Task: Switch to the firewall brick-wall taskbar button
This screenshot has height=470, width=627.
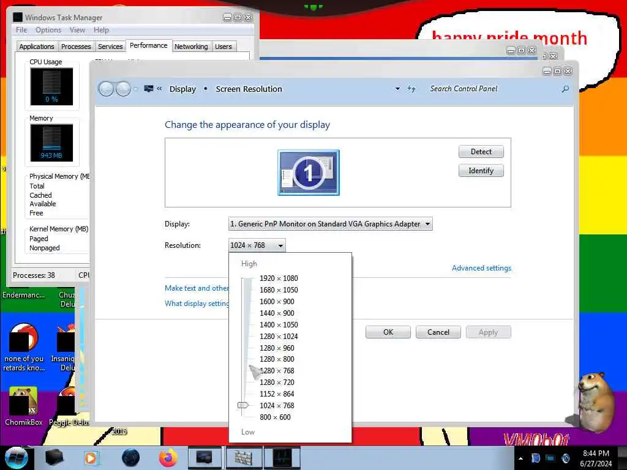Action: click(243, 458)
